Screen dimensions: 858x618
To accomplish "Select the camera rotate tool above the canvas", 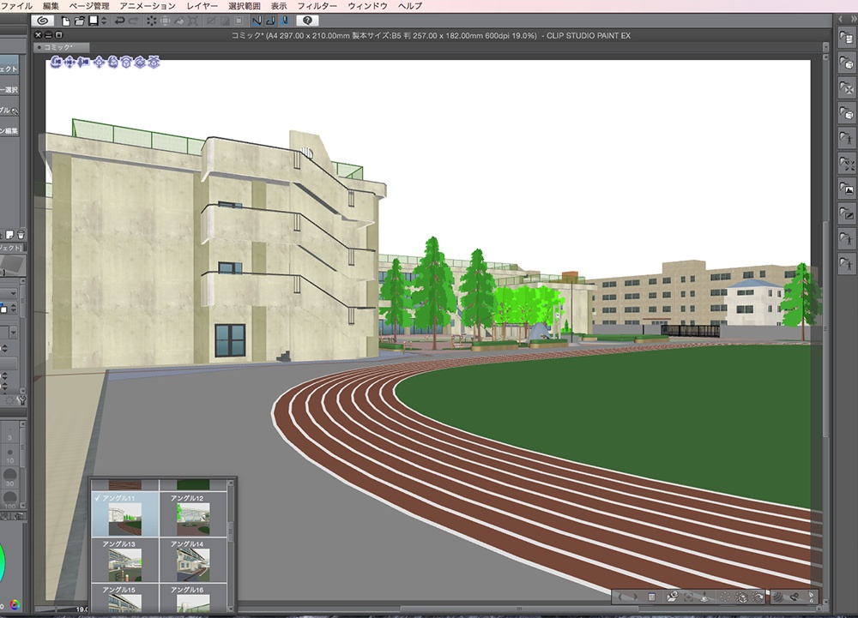I will [54, 63].
